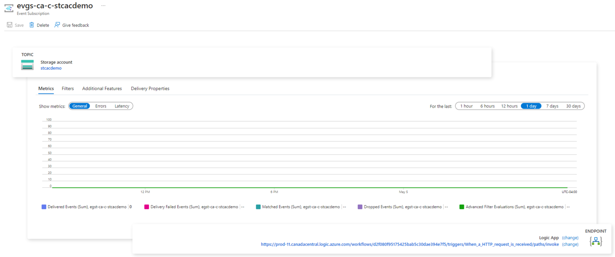This screenshot has height=257, width=615.
Task: Click the 12 PM axis label
Action: [145, 192]
